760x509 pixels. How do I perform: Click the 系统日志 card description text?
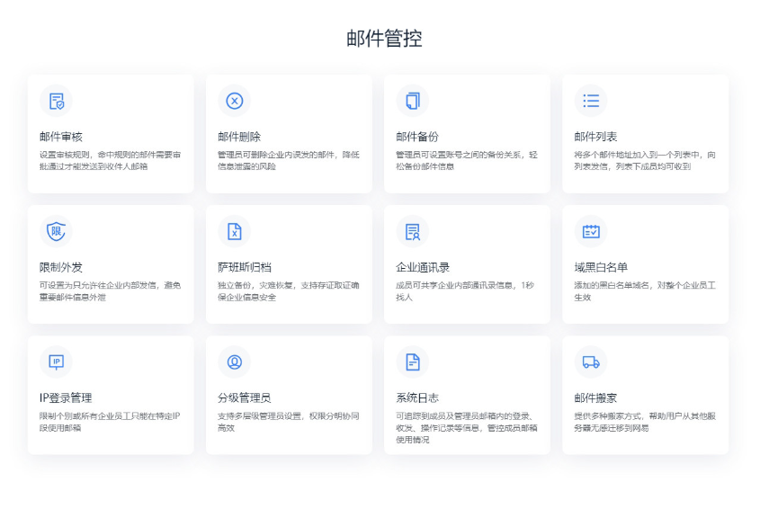[x=466, y=422]
